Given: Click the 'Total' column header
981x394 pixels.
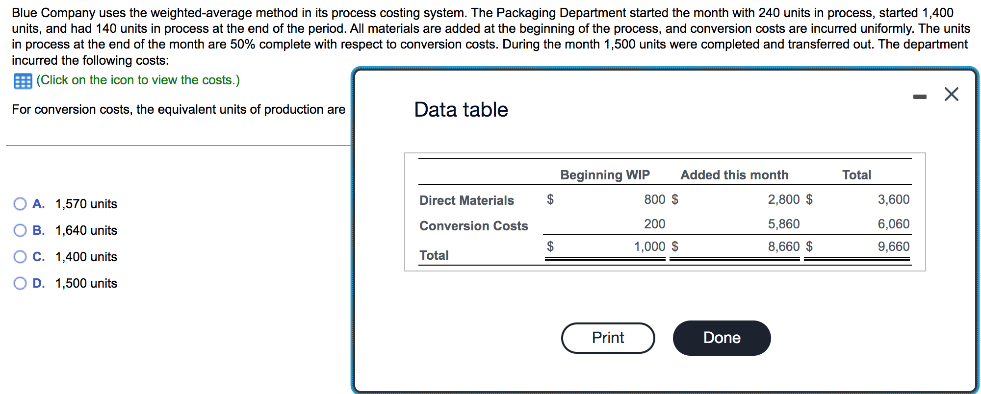Looking at the screenshot, I should coord(856,175).
